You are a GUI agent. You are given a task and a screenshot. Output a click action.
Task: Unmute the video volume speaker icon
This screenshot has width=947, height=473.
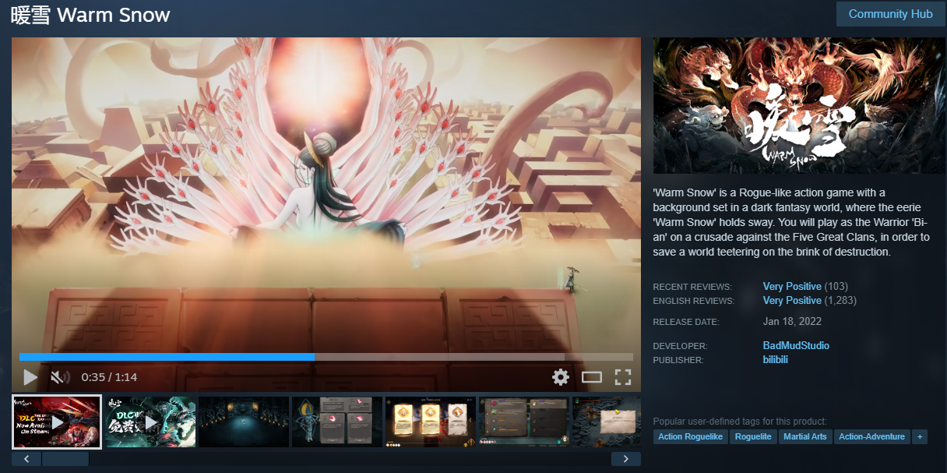[x=60, y=378]
